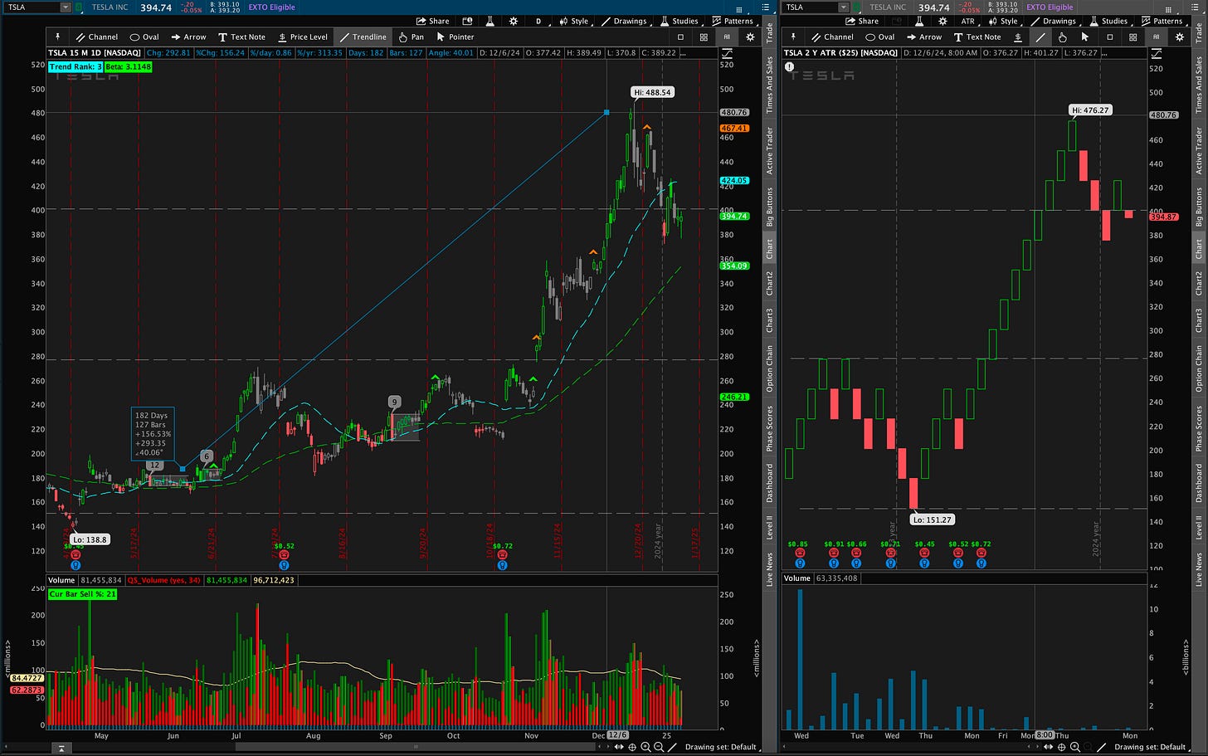Click the Lo: 151.27 bubble on right chart
The height and width of the screenshot is (756, 1208).
933,519
